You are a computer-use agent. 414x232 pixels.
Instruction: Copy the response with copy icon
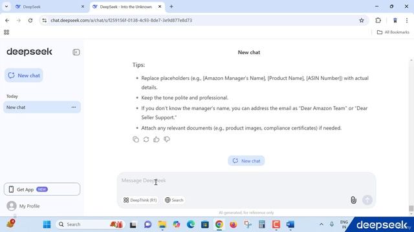[136, 139]
